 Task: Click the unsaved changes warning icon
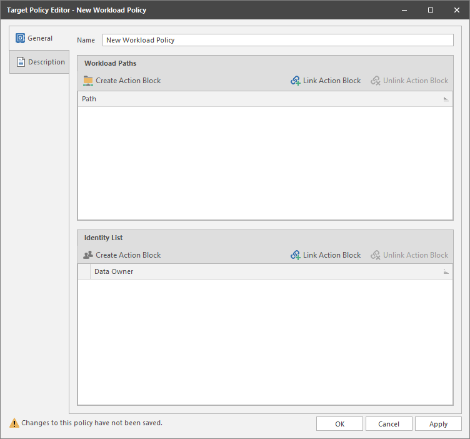click(14, 423)
